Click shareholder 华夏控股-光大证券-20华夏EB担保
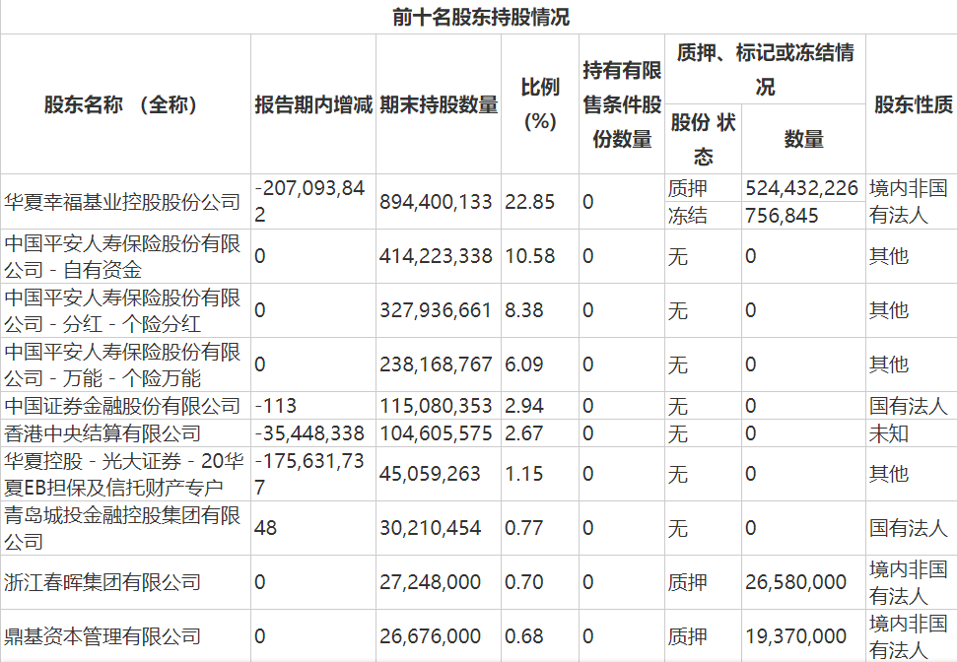The height and width of the screenshot is (662, 957). point(124,474)
